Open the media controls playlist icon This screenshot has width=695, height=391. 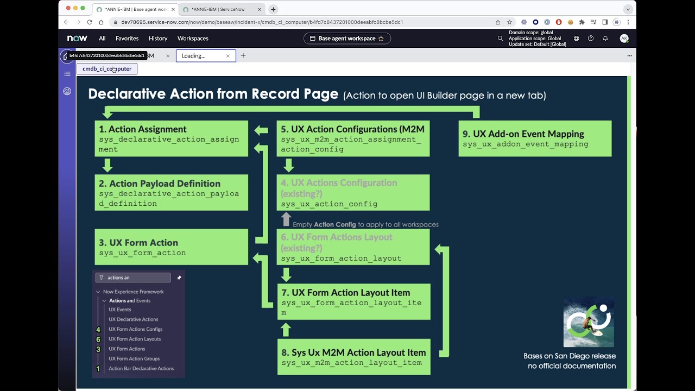coord(593,22)
